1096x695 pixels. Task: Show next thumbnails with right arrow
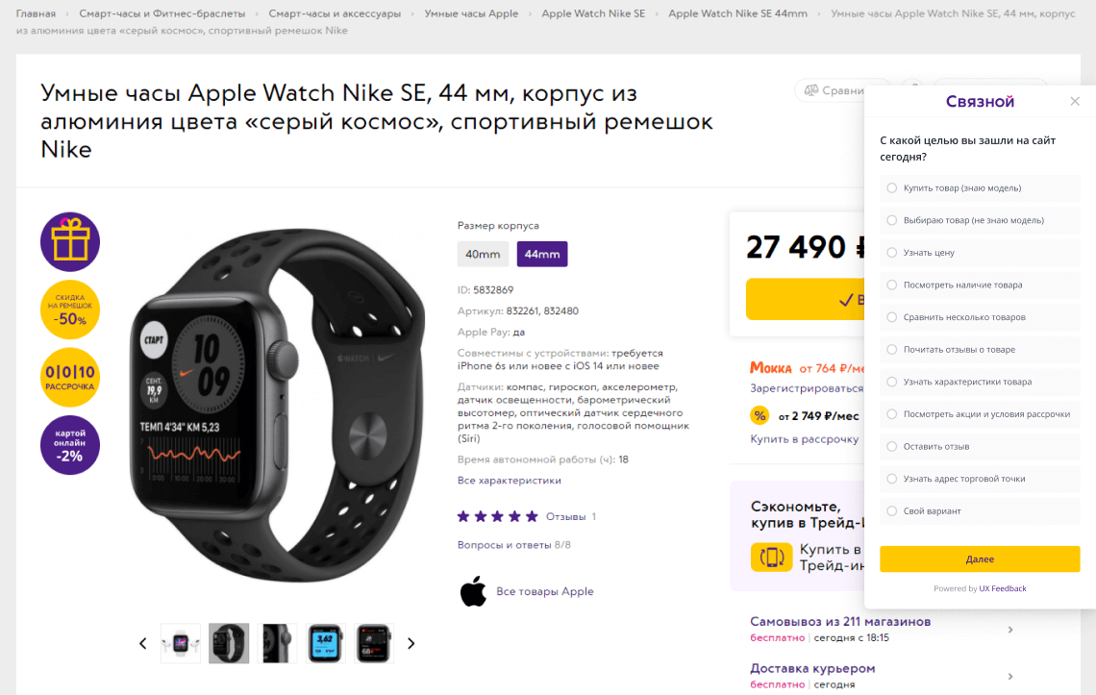point(411,643)
